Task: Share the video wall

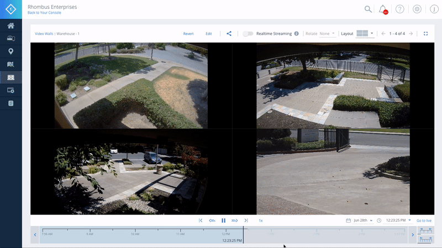Action: coord(229,34)
